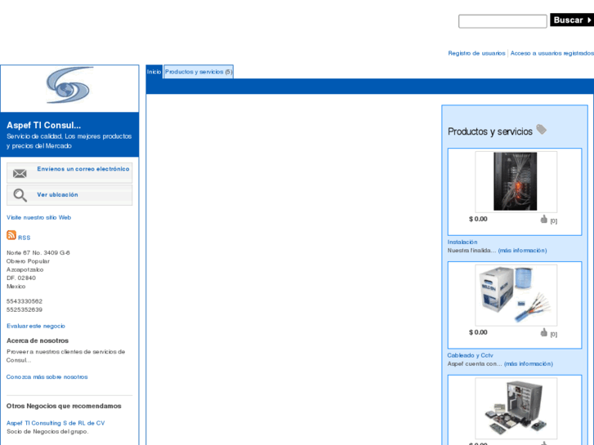Image resolution: width=594 pixels, height=445 pixels.
Task: Click the phone number 5543330562
Action: pos(25,301)
